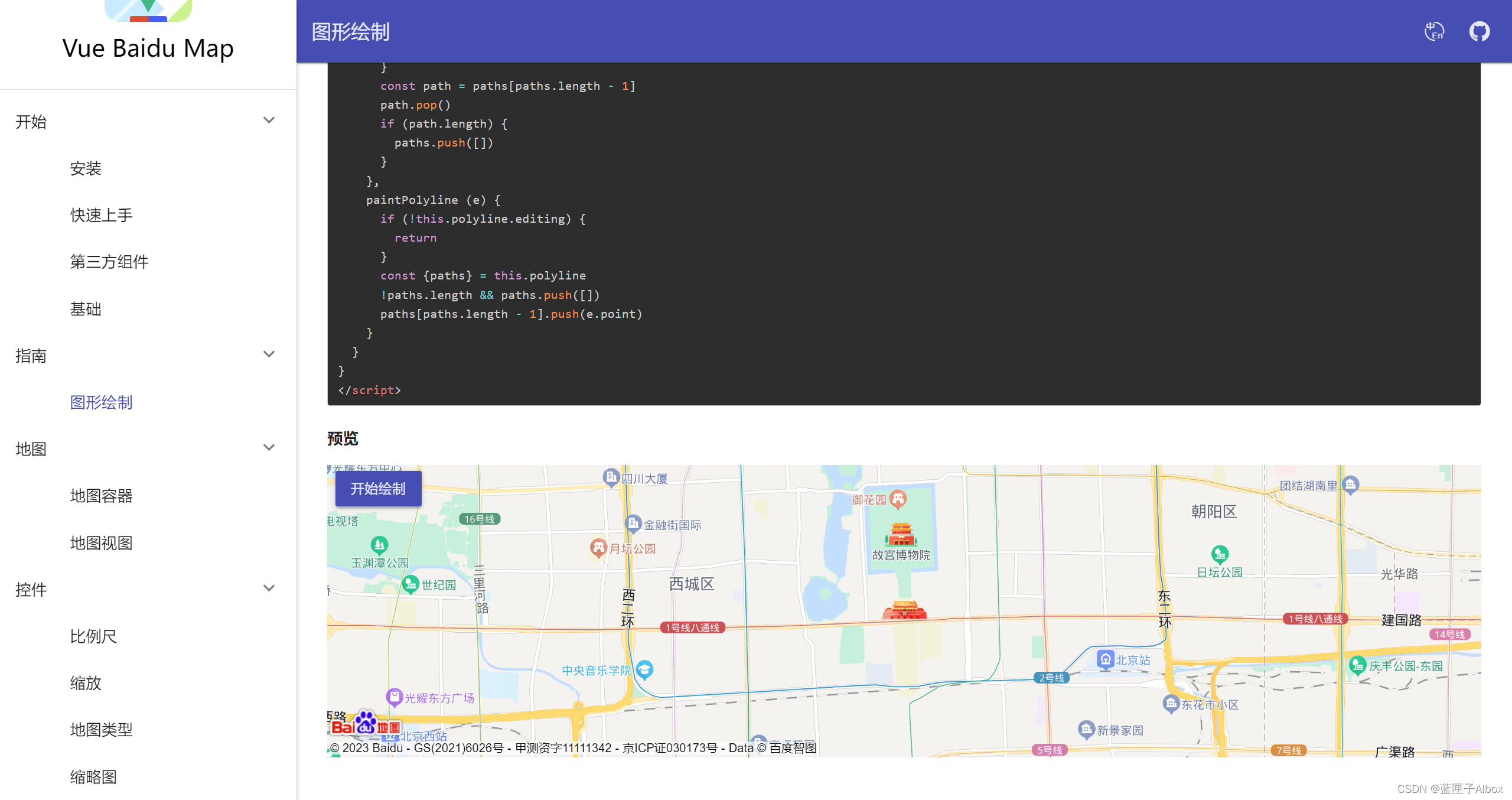Image resolution: width=1512 pixels, height=800 pixels.
Task: Open the GitHub icon link
Action: (1479, 31)
